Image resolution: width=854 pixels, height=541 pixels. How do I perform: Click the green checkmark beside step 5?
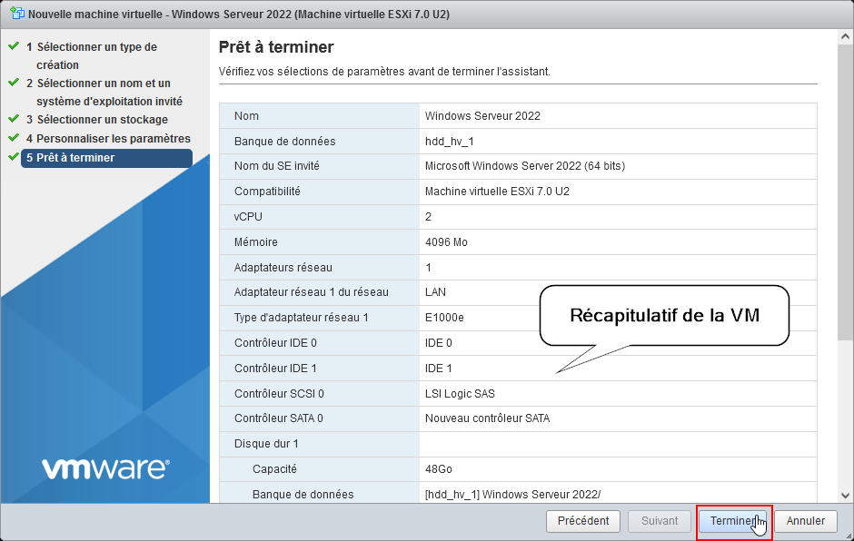click(x=14, y=157)
